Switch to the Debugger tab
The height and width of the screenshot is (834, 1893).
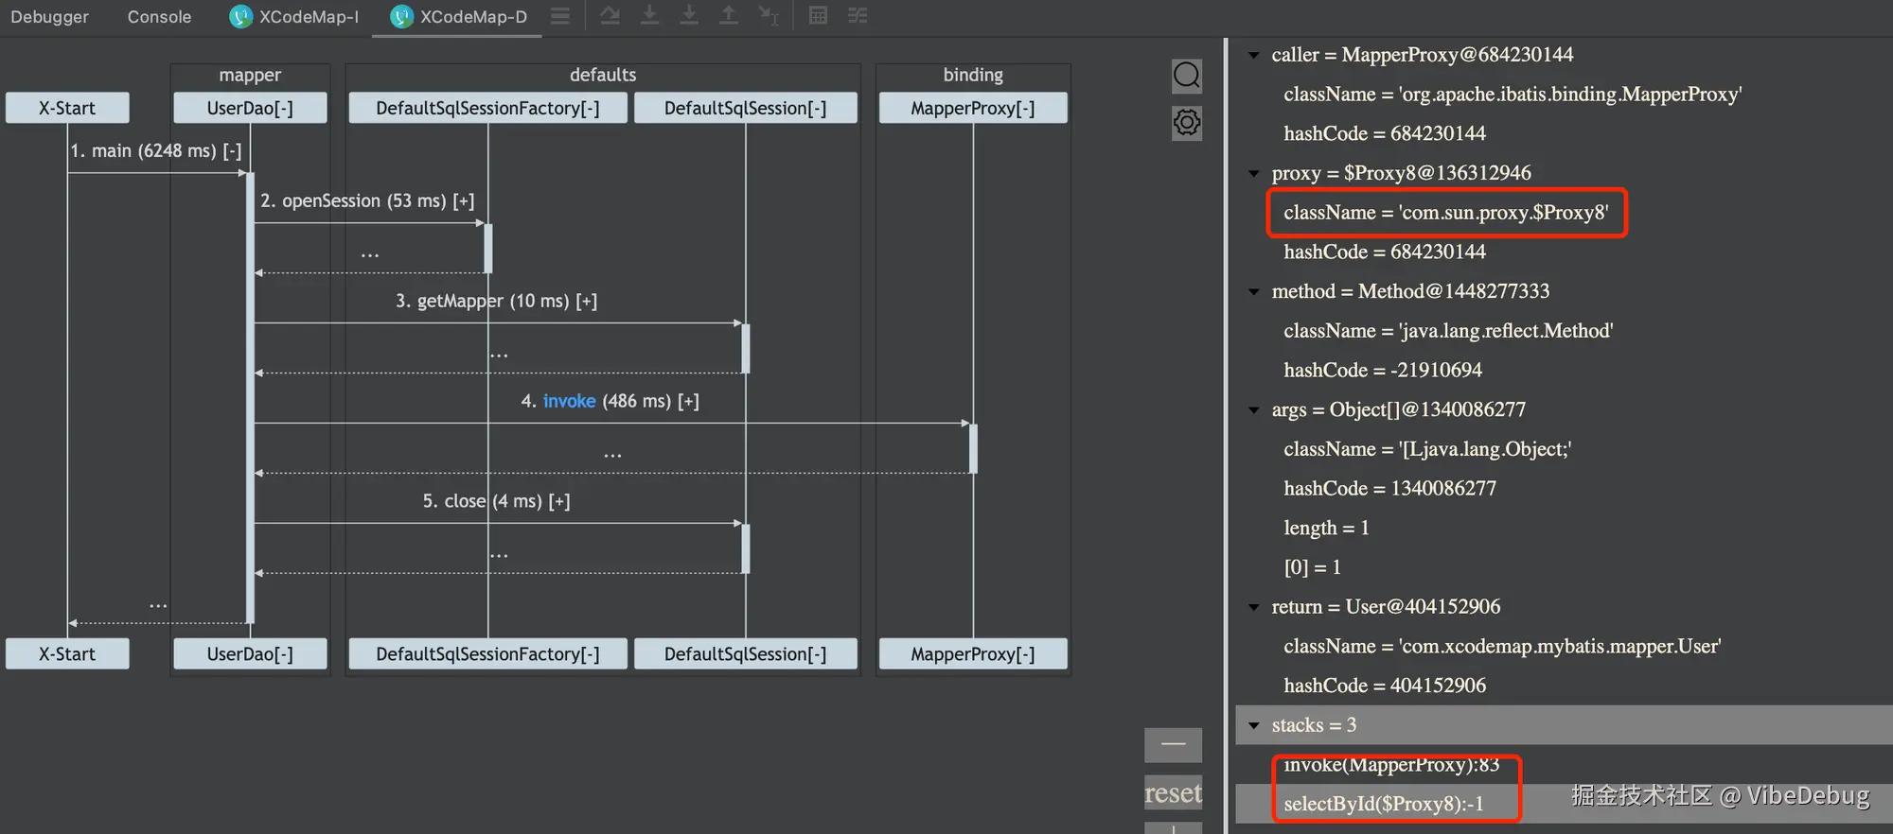tap(49, 17)
